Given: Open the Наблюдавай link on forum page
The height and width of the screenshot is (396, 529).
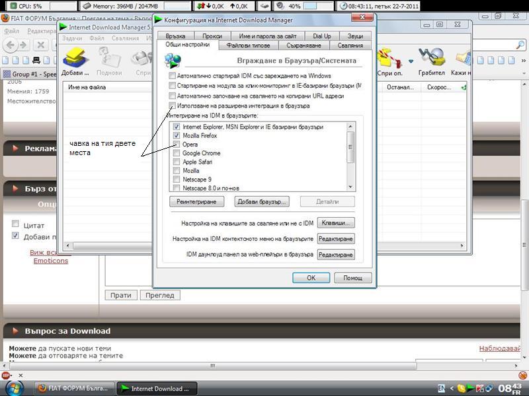Looking at the screenshot, I should point(500,348).
